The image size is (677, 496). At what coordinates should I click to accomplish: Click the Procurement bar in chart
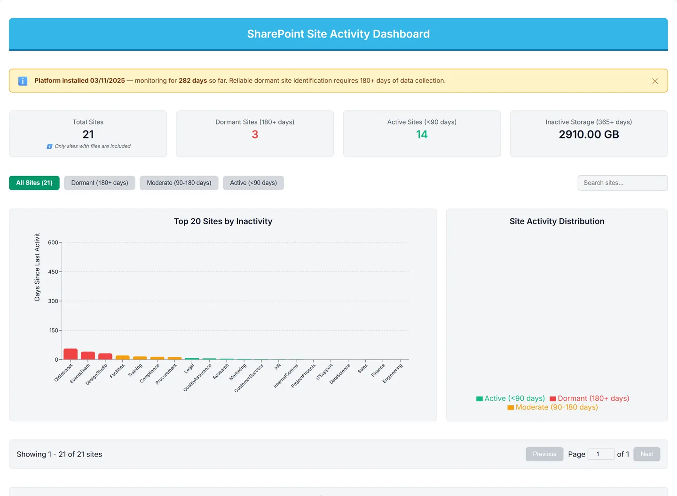(x=174, y=358)
